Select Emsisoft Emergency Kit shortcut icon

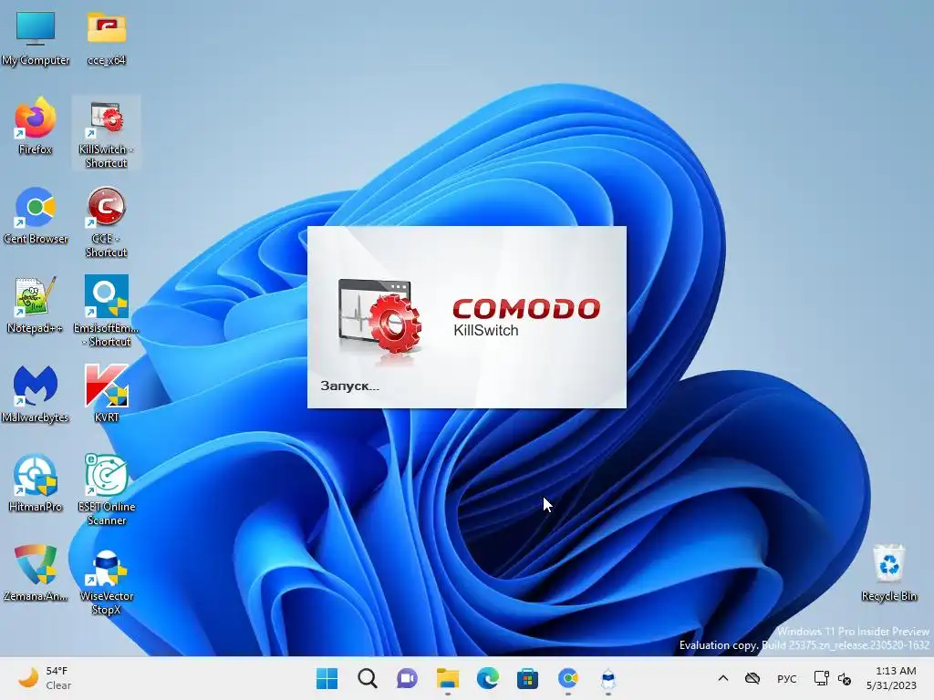click(x=106, y=312)
